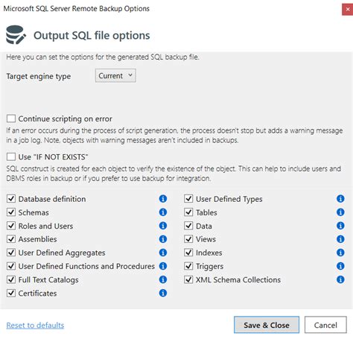Toggle the Schemas checkbox

pos(11,212)
